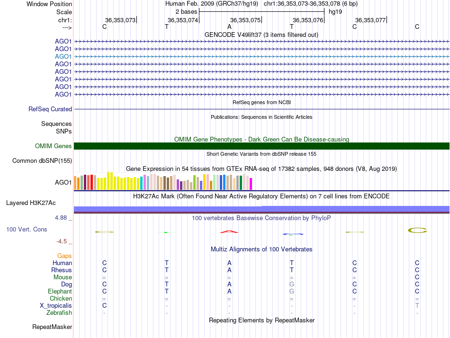Open Multiz Alignments of 100 Vertebrates title
This screenshot has width=450, height=338.
[261, 249]
